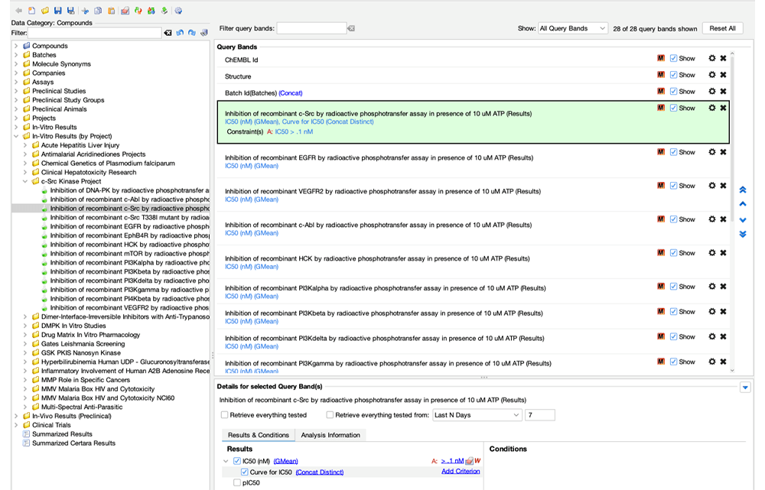765x490 pixels.
Task: Click the blue undo arrow beside Filter
Action: point(180,33)
